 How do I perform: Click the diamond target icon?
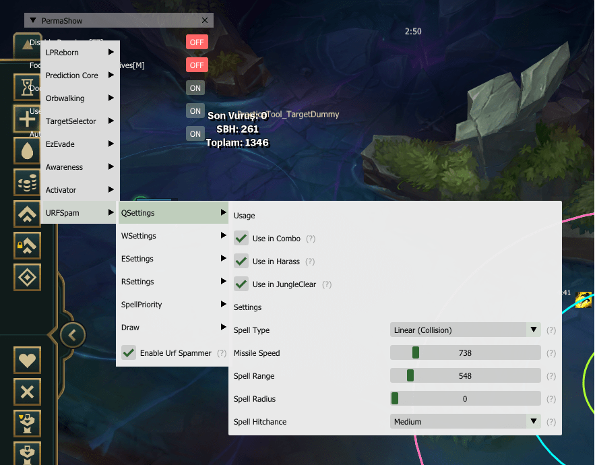pos(27,277)
